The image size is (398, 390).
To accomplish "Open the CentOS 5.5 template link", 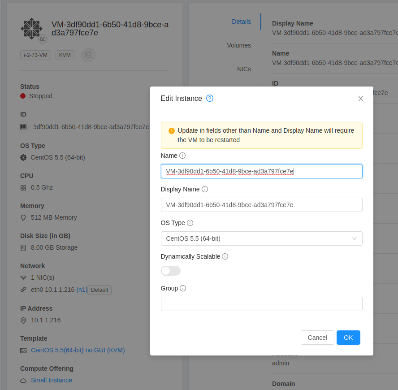I will click(77, 350).
